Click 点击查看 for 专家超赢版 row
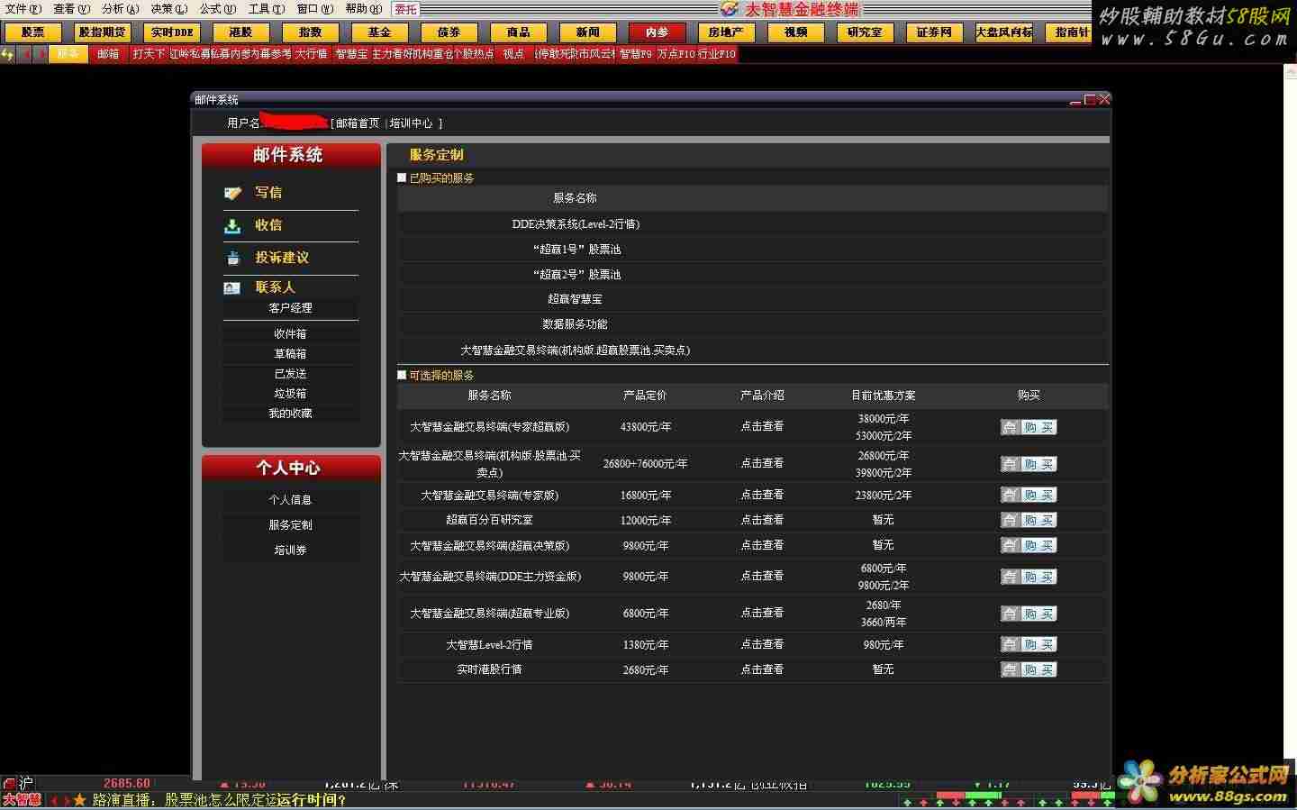 (762, 426)
